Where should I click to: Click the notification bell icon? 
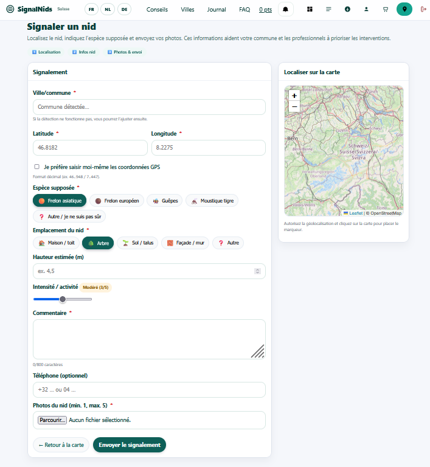[286, 10]
